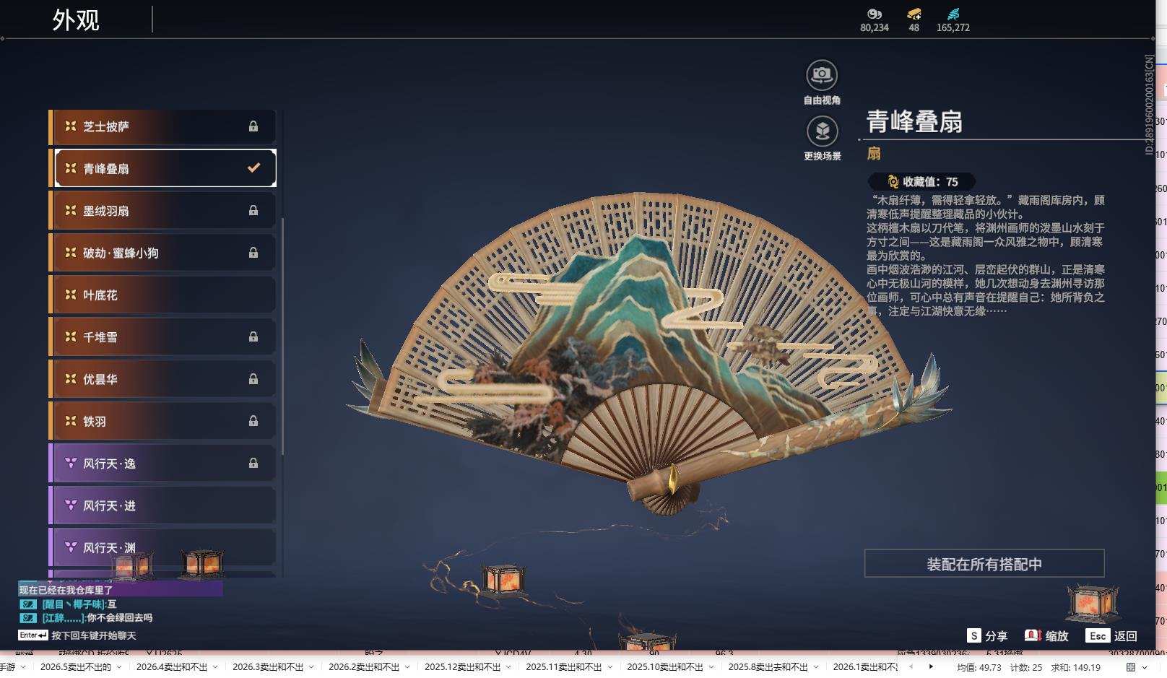Select the 风行天·渊 appearance

pos(162,547)
